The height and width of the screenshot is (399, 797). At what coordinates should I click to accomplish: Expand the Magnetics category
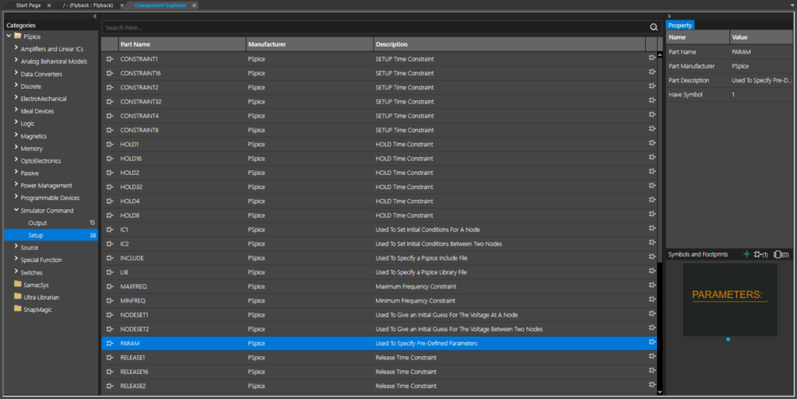pos(16,135)
